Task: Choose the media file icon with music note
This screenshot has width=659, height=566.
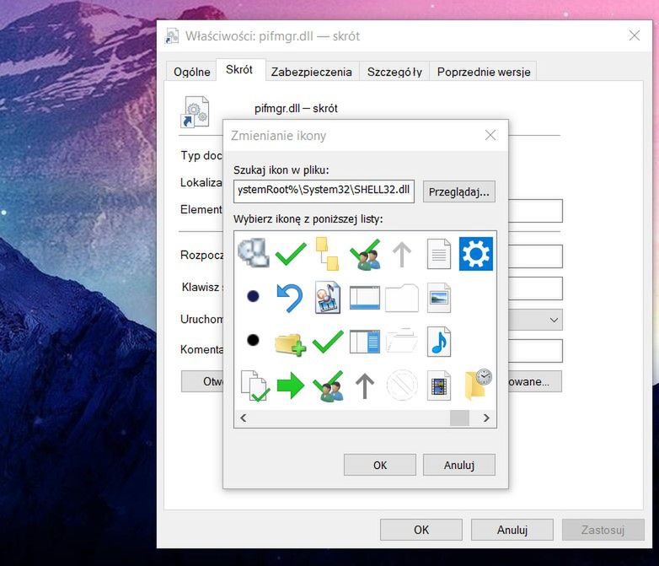Action: click(x=328, y=298)
